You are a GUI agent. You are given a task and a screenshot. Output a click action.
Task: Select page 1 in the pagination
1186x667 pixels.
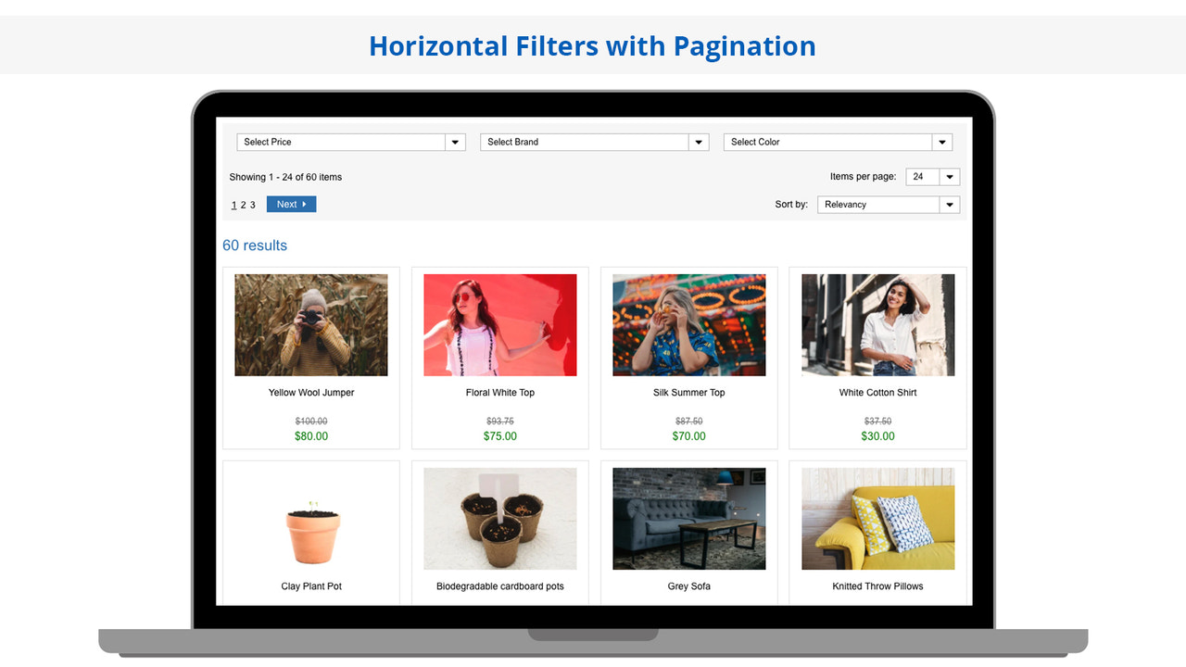tap(233, 204)
